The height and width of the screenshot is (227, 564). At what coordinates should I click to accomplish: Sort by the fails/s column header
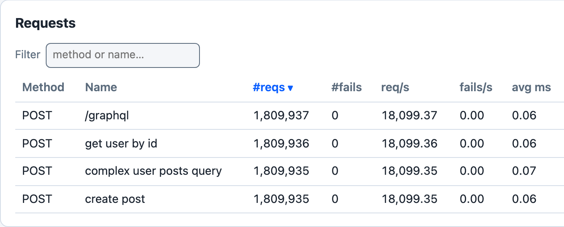[x=476, y=88]
